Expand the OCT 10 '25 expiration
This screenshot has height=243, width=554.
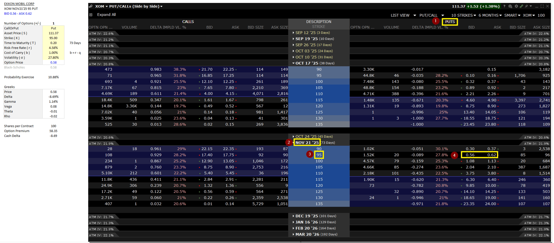click(312, 57)
